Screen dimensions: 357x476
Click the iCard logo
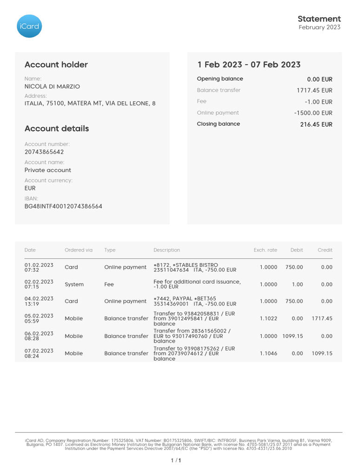tap(28, 26)
